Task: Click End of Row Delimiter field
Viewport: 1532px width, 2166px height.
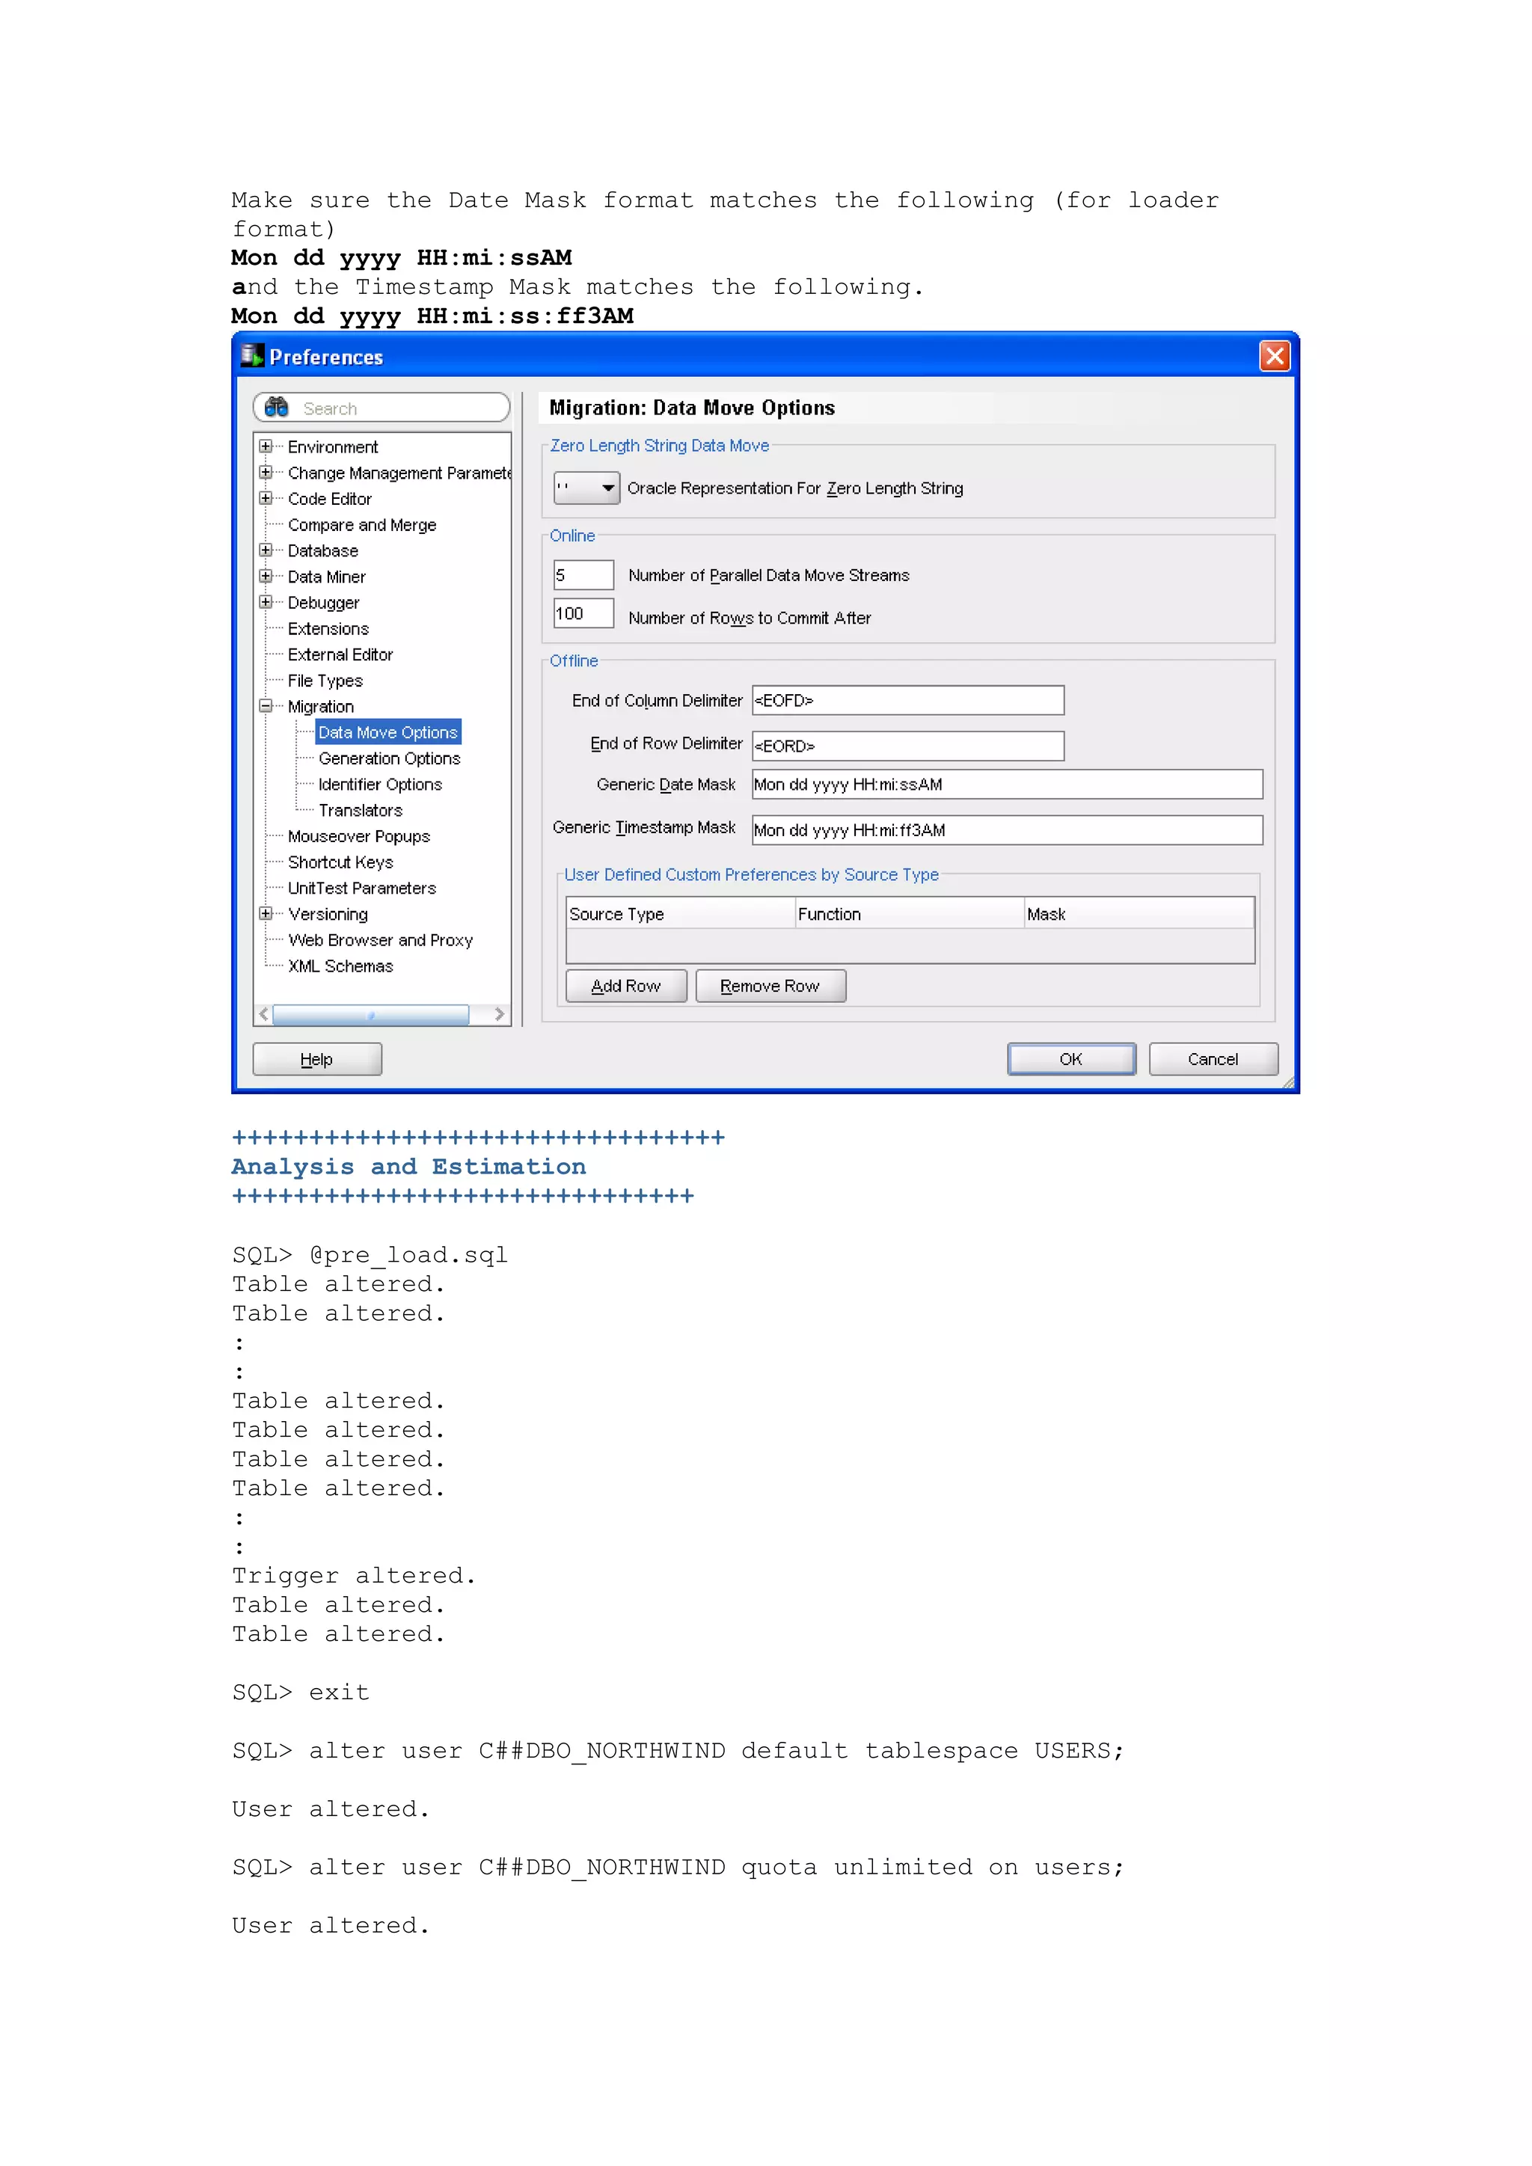Action: [x=907, y=745]
